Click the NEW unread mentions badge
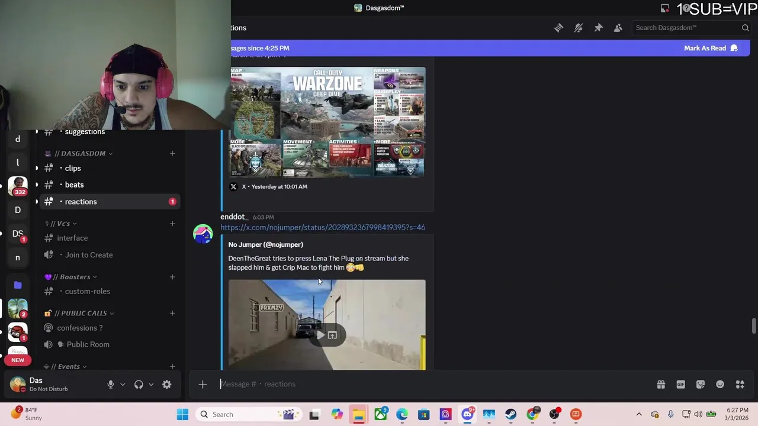 click(18, 360)
